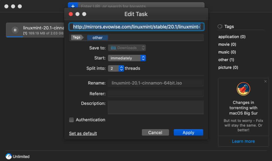Select the music (0) tag in sidebar
The height and width of the screenshot is (161, 272).
(227, 52)
